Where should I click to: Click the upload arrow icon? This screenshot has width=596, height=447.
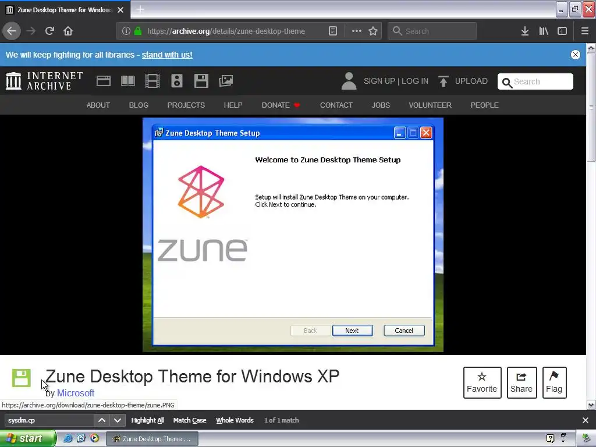click(443, 81)
